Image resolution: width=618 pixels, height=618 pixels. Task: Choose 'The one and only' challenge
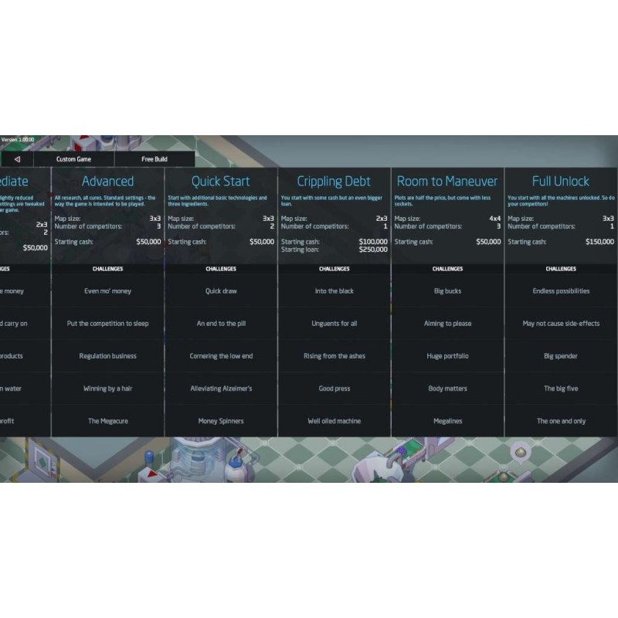(x=561, y=421)
